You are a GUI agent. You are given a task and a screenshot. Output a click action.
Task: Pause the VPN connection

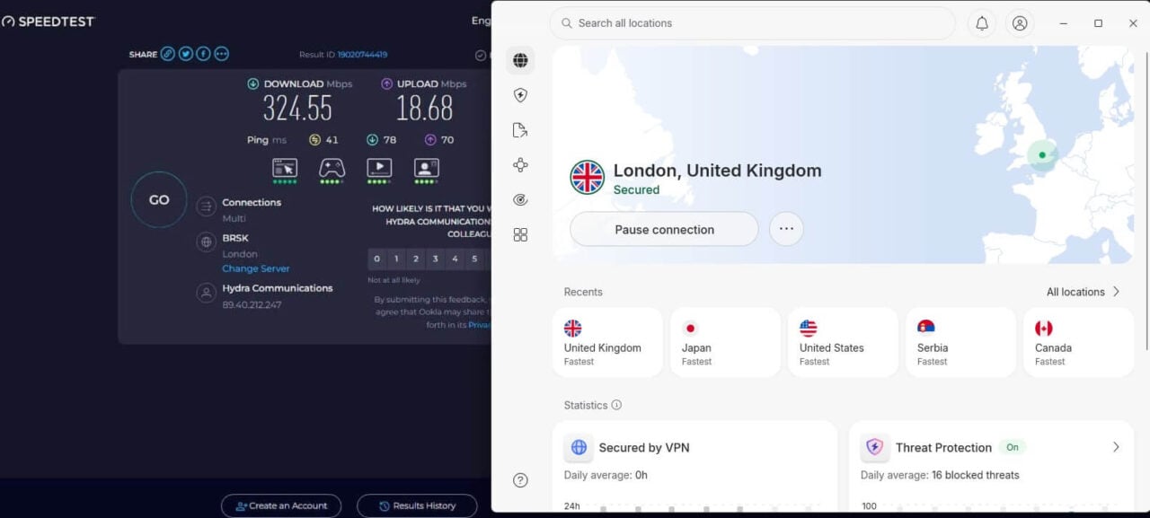click(x=664, y=229)
